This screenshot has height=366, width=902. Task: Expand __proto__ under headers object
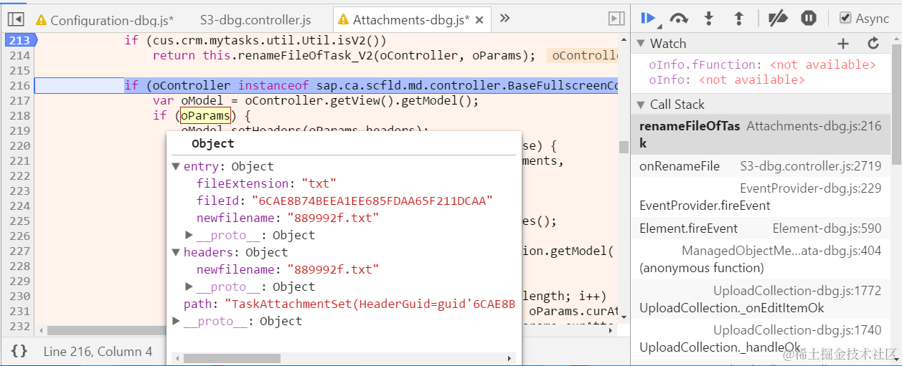pyautogui.click(x=189, y=286)
